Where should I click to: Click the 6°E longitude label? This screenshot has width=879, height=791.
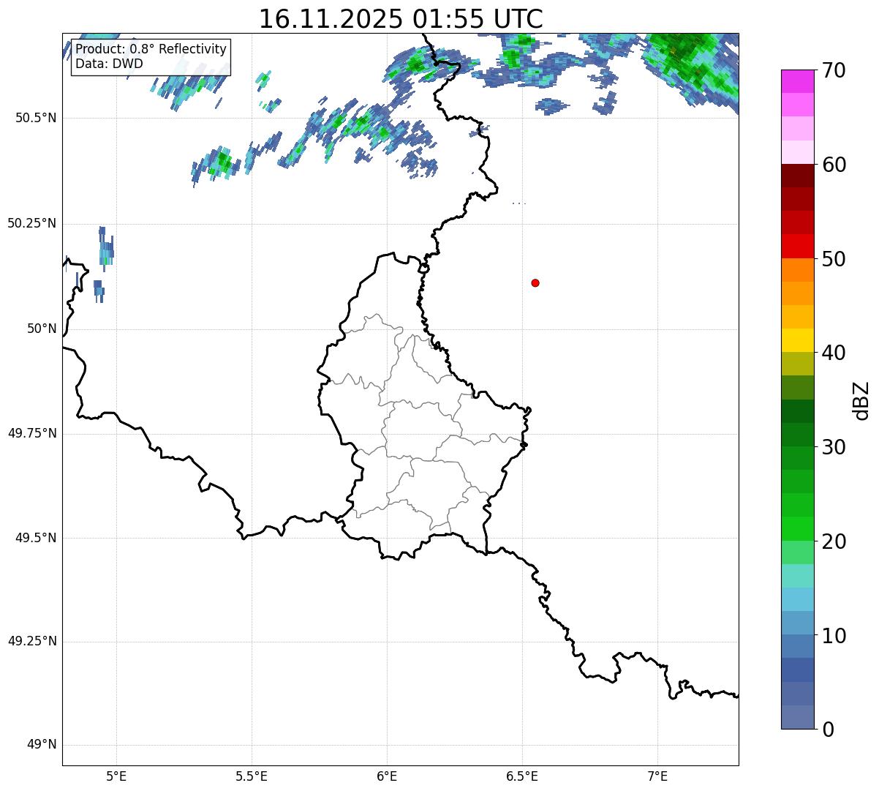coord(387,776)
